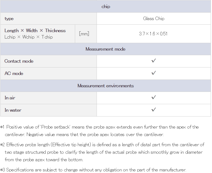Click the In water checkmark
The width and height of the screenshot is (212, 173).
coord(153,110)
